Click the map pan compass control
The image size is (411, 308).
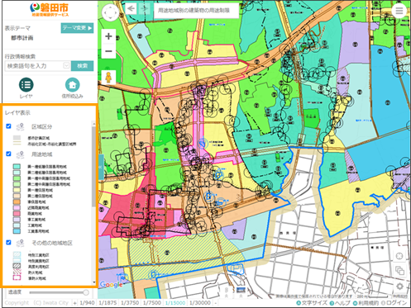pyautogui.click(x=110, y=12)
